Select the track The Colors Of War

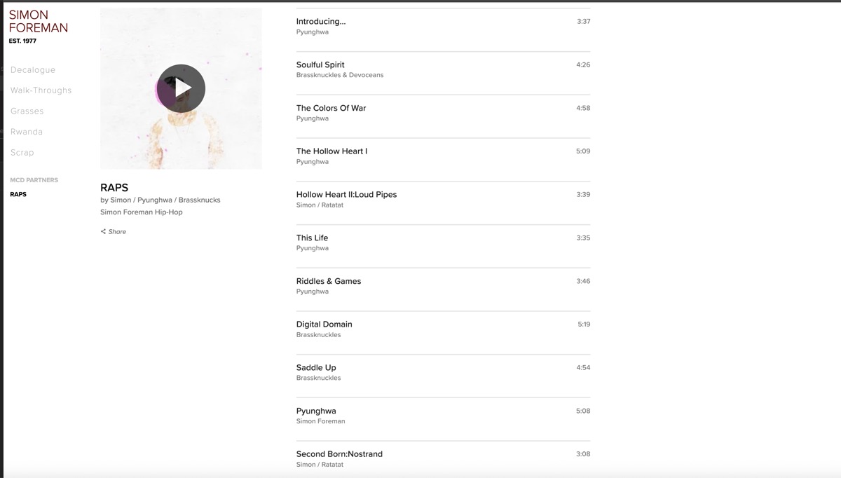coord(331,109)
